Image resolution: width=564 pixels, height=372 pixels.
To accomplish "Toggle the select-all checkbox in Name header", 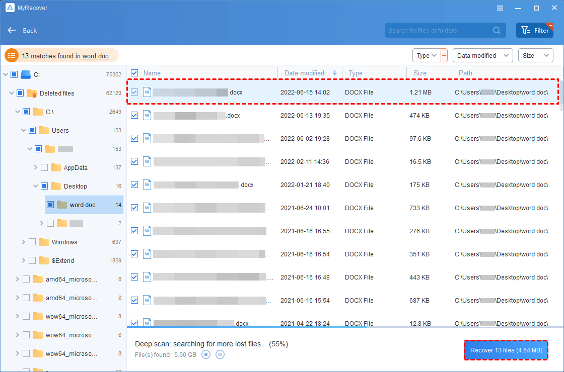I will pyautogui.click(x=134, y=73).
